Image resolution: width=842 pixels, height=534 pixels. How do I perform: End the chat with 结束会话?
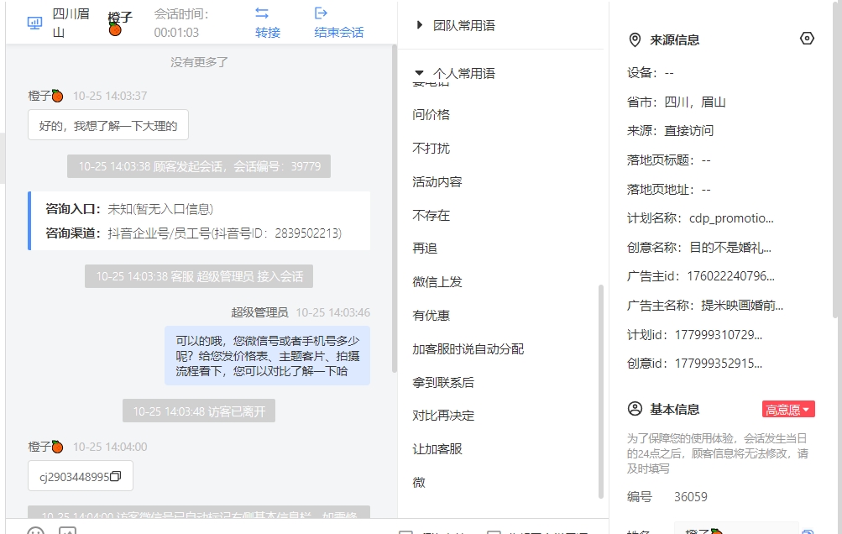point(339,32)
